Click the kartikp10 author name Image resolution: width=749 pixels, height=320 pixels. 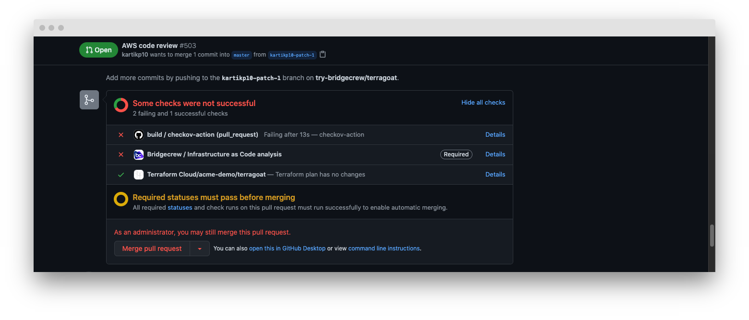coord(135,55)
